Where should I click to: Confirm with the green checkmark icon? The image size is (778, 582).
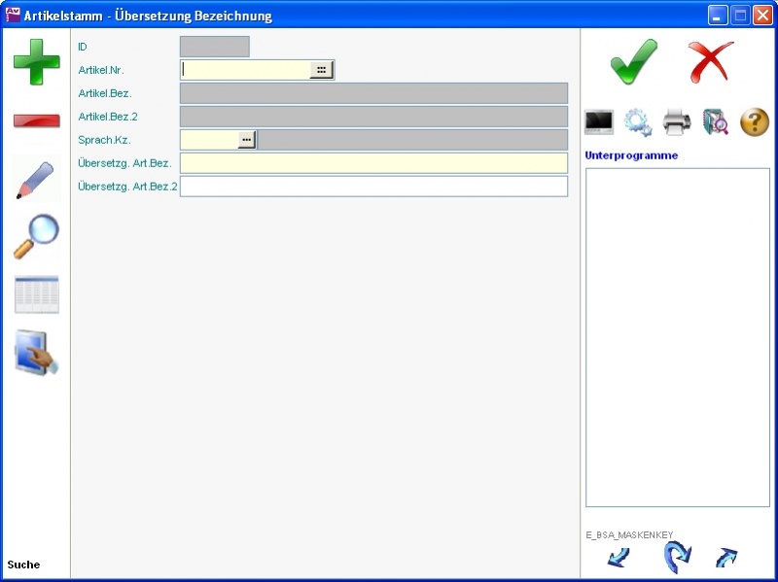tap(634, 62)
